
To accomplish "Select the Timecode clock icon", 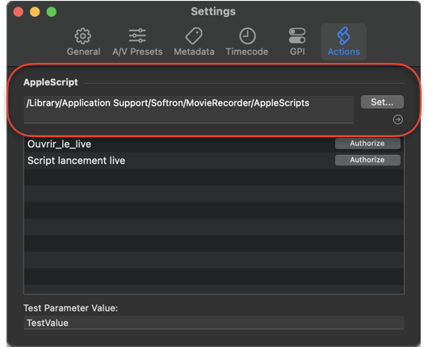I will click(247, 36).
